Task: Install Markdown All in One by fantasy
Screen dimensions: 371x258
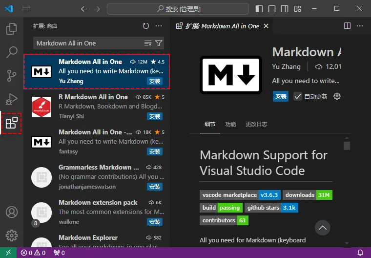Action: pyautogui.click(x=155, y=151)
